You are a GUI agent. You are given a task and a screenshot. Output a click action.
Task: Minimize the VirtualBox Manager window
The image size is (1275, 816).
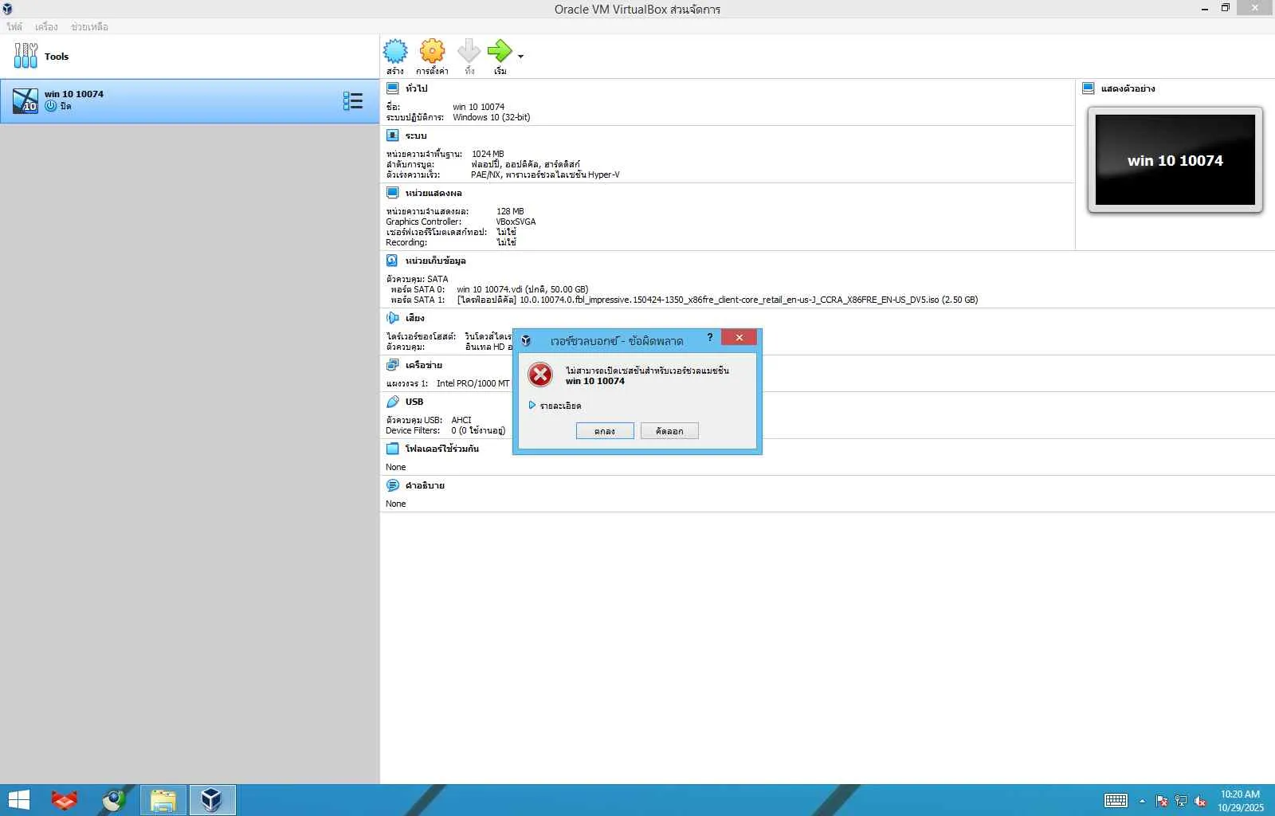1205,8
